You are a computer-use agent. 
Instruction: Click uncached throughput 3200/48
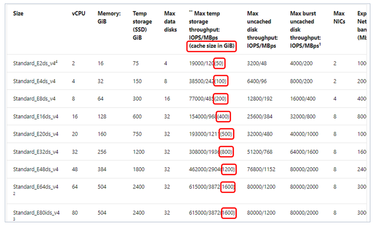coord(257,64)
